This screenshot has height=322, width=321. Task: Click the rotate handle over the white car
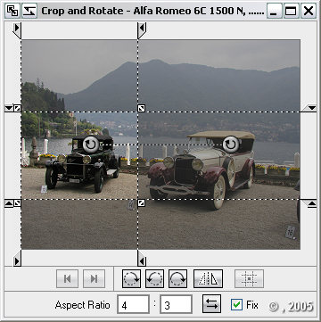coord(231,144)
